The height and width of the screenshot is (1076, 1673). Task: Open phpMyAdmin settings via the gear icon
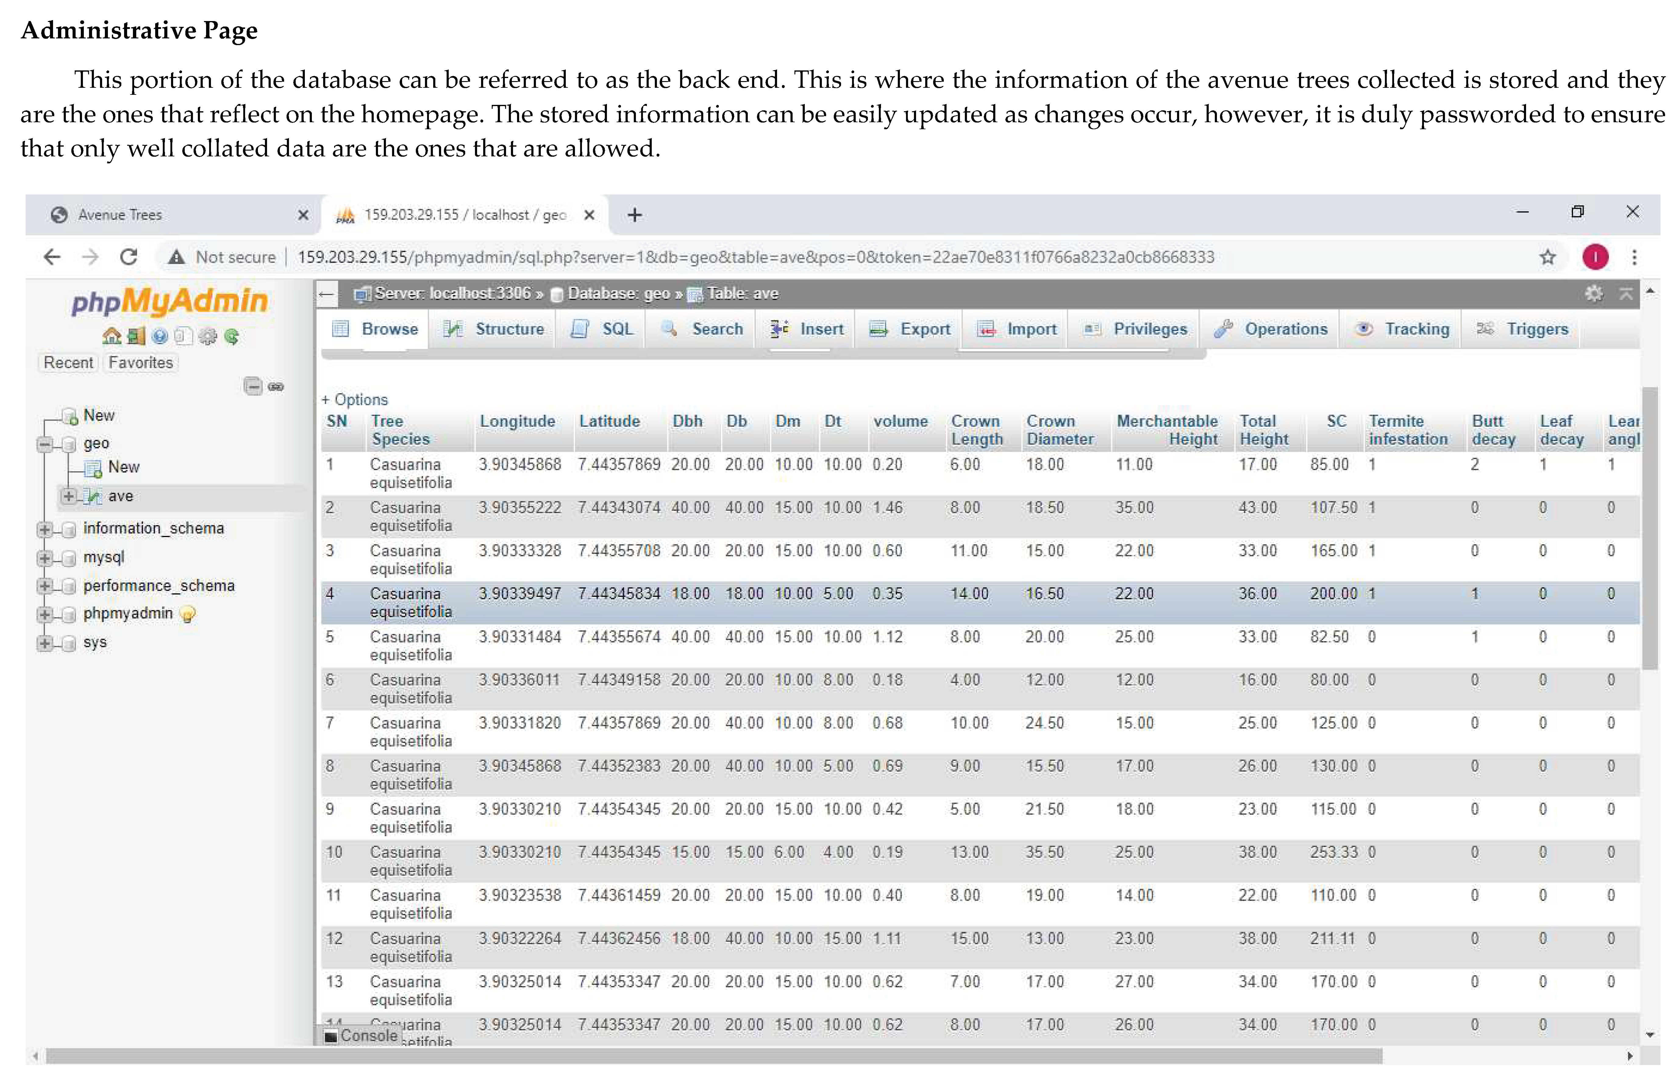(208, 336)
